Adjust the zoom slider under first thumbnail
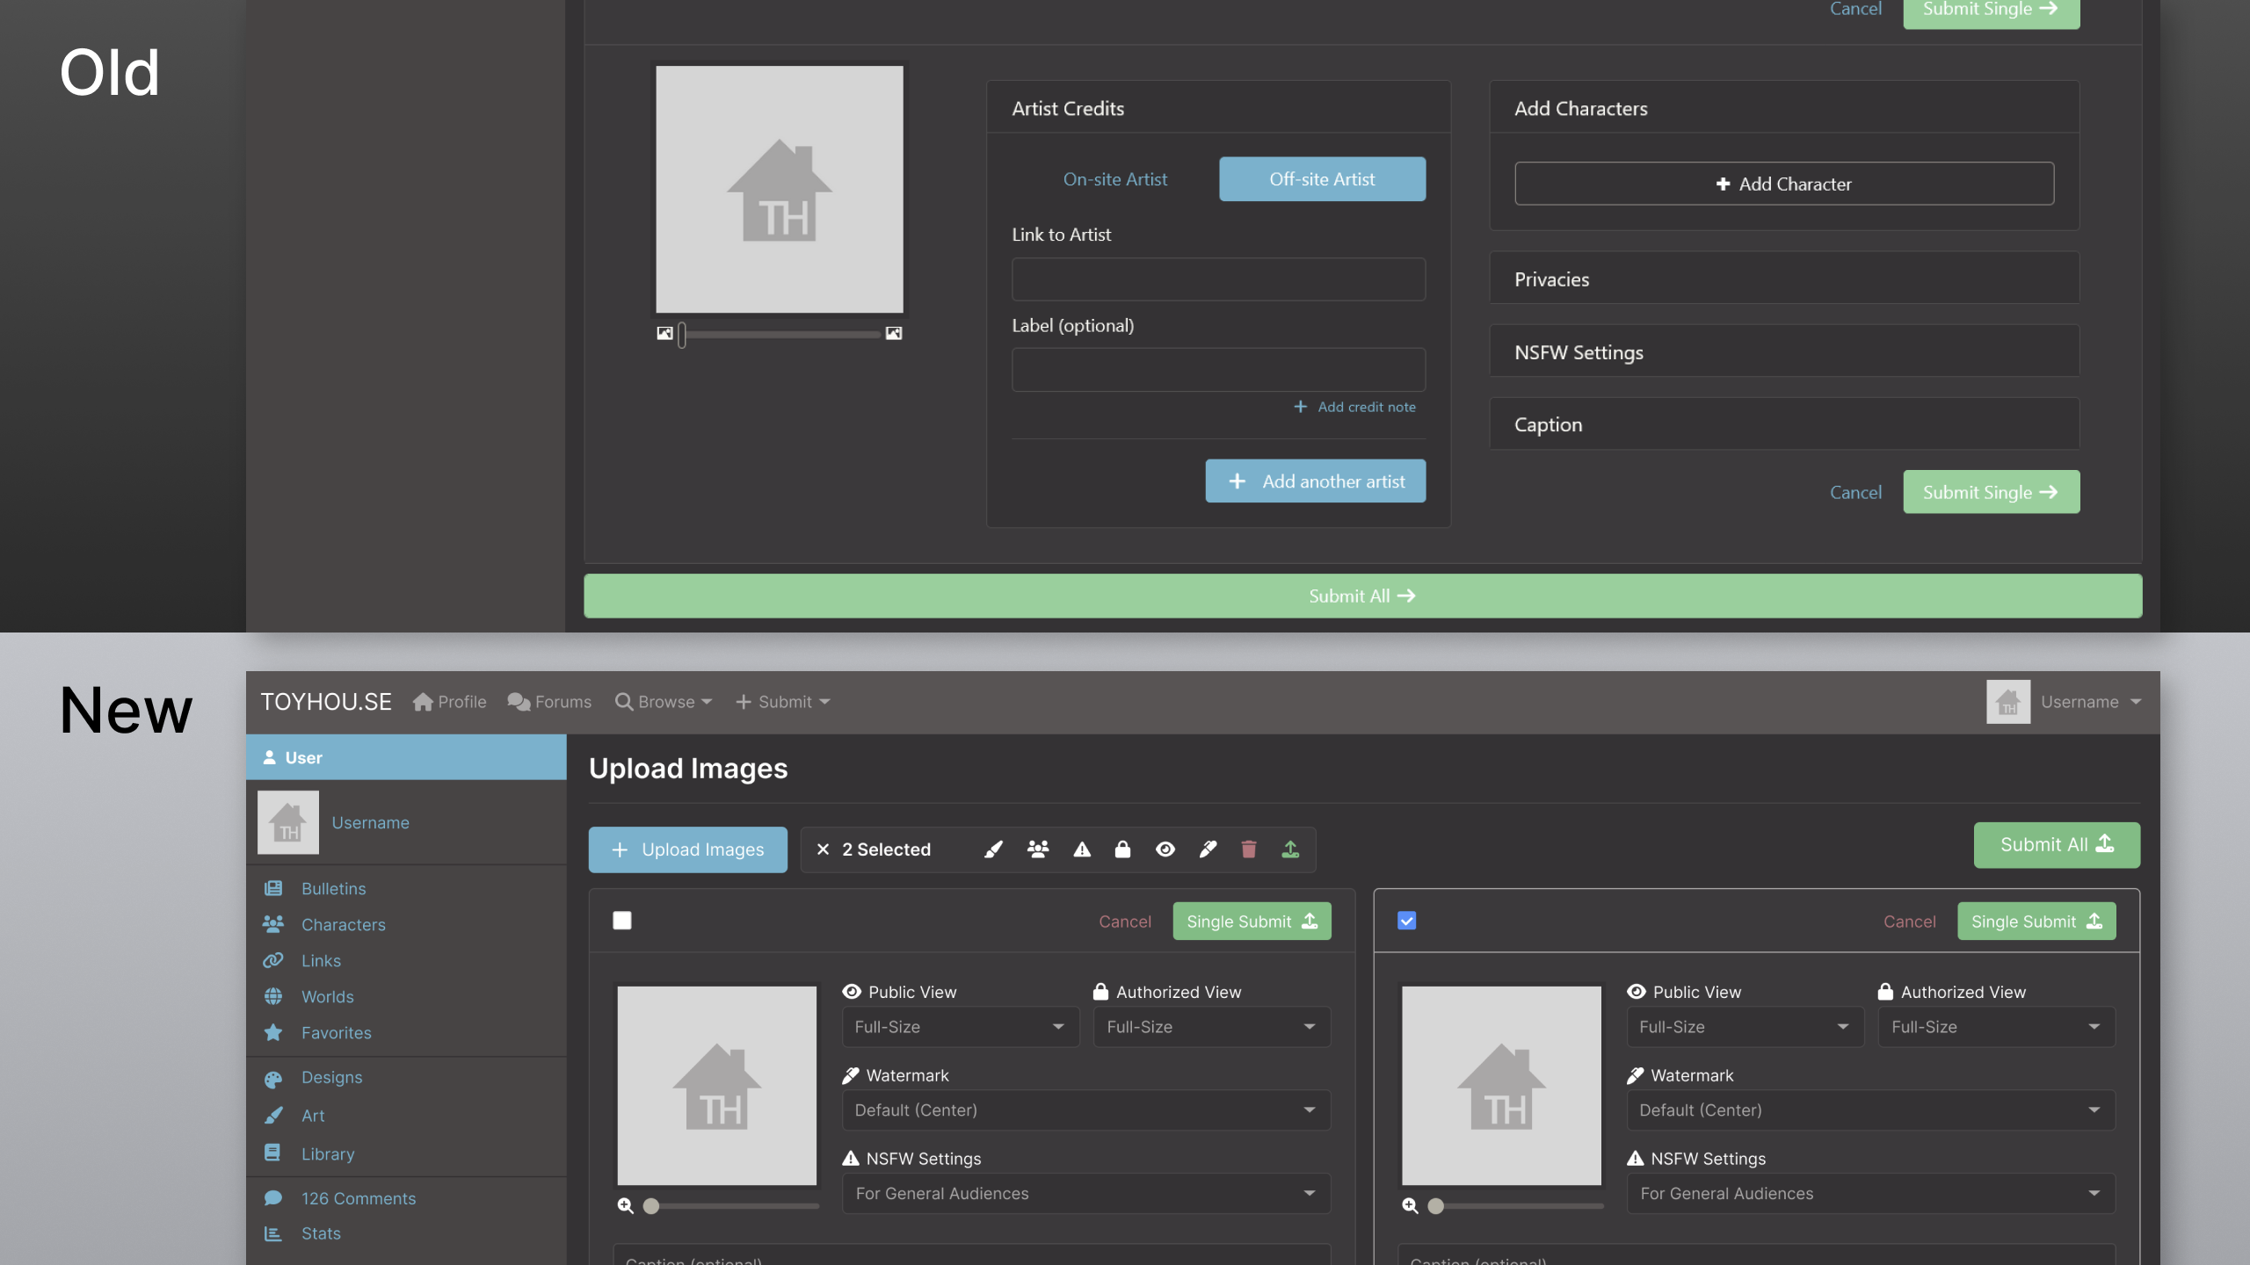 pyautogui.click(x=651, y=1206)
